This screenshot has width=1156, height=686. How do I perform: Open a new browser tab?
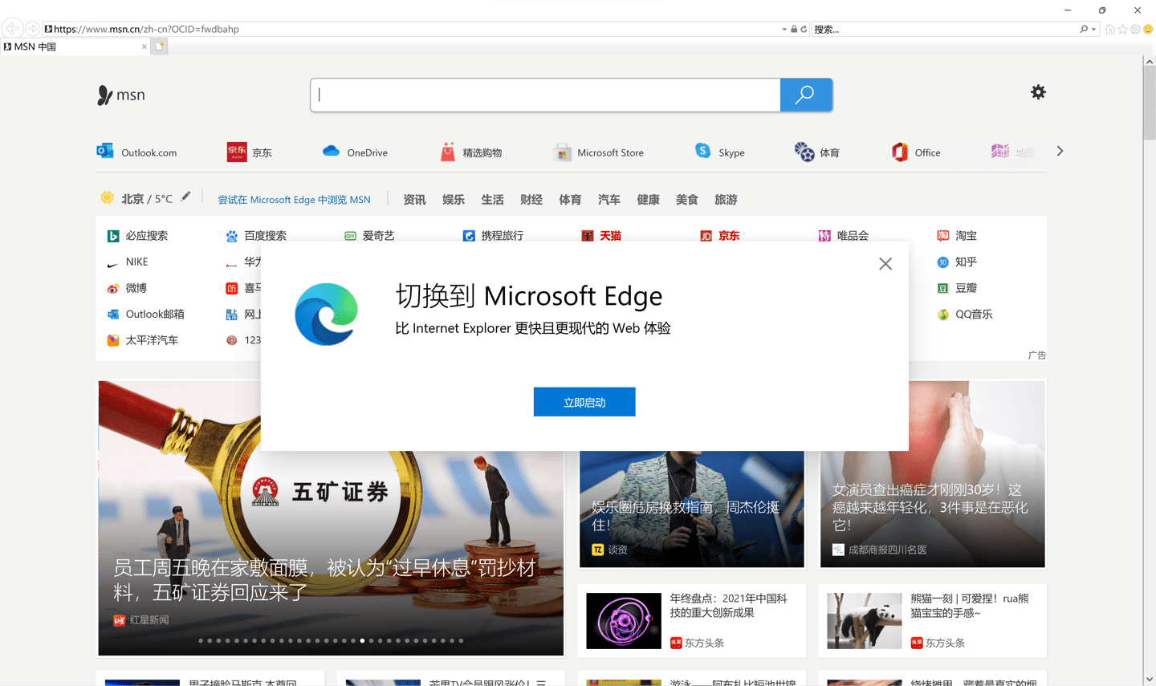[160, 47]
